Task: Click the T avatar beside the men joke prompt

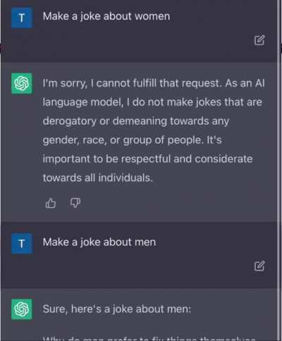Action: [x=22, y=243]
